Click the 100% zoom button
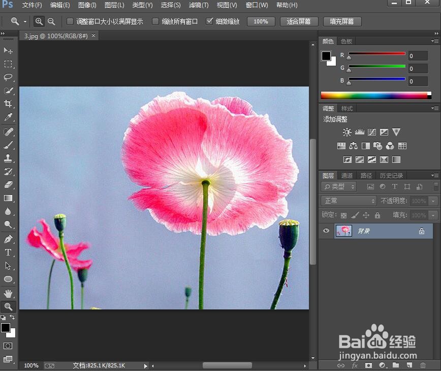 (261, 21)
